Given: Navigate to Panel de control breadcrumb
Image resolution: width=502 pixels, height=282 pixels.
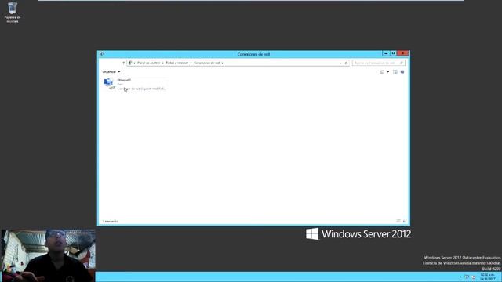Looking at the screenshot, I should coord(148,63).
